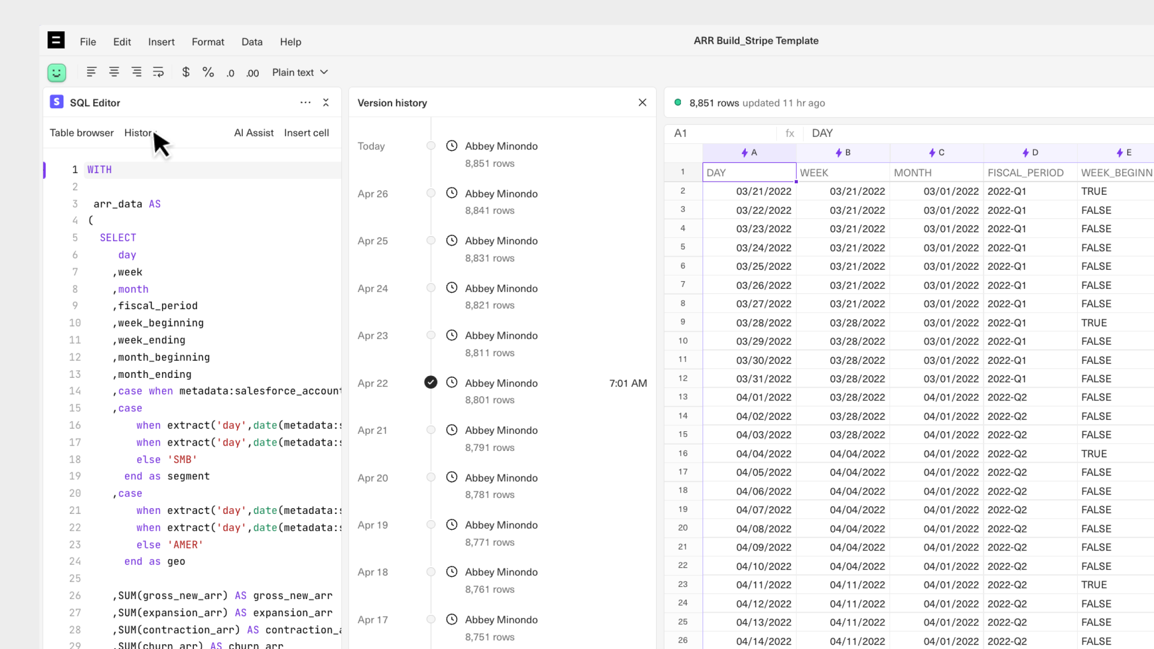This screenshot has height=649, width=1154.
Task: Select the Apr 21 version radio marker
Action: [x=431, y=430]
